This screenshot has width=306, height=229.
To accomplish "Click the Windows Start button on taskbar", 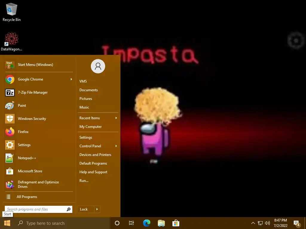I will [7, 223].
